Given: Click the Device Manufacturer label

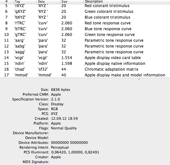Looking at the screenshot, I should [x=31, y=133].
